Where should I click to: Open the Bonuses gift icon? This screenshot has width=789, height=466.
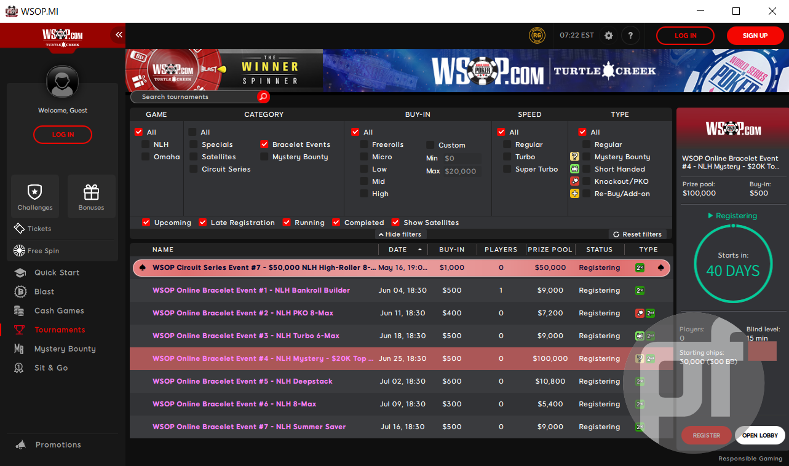tap(91, 195)
